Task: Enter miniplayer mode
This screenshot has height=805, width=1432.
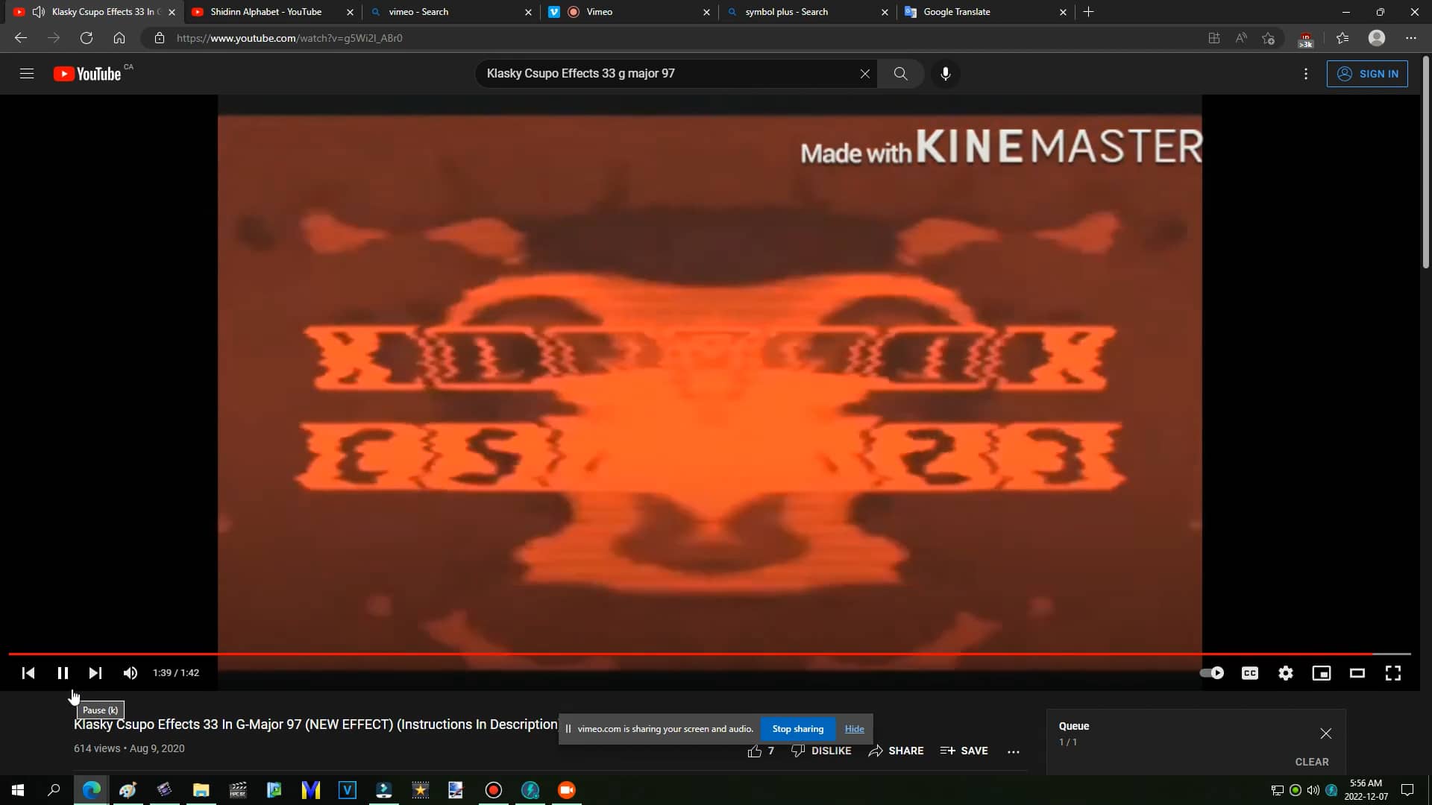Action: coord(1321,672)
